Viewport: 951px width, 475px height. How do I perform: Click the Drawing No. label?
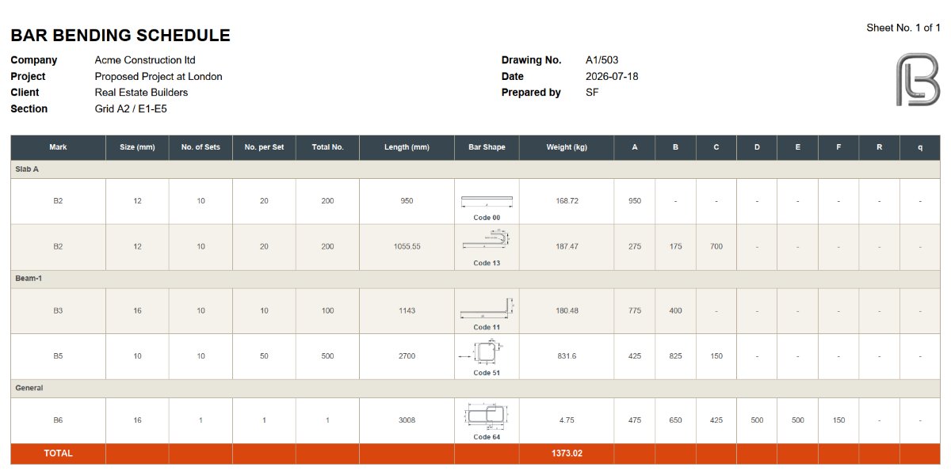click(532, 60)
